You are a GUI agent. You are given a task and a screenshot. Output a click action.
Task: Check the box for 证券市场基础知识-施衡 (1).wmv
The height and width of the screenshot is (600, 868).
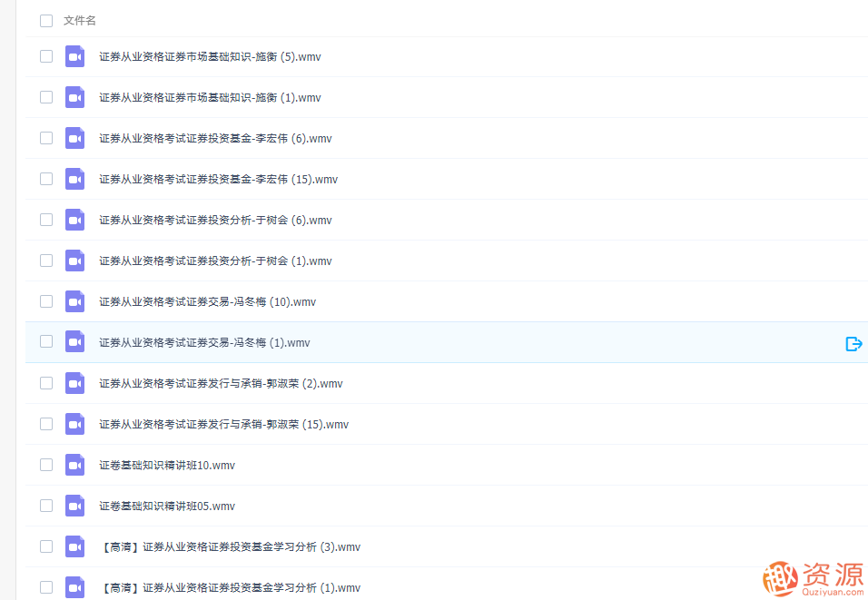click(x=46, y=97)
